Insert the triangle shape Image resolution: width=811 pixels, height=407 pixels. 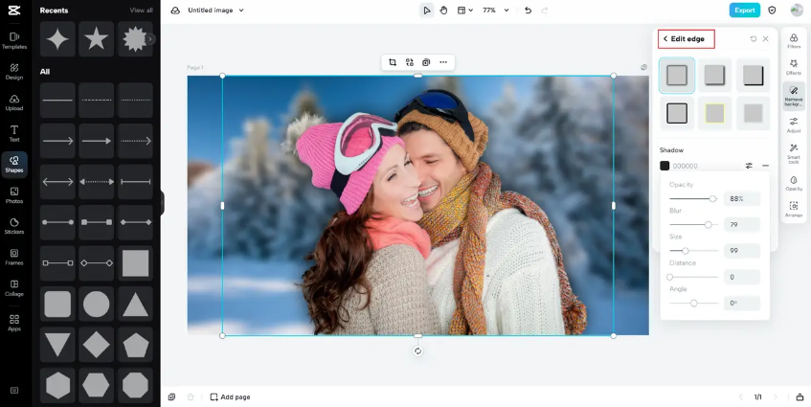(135, 305)
